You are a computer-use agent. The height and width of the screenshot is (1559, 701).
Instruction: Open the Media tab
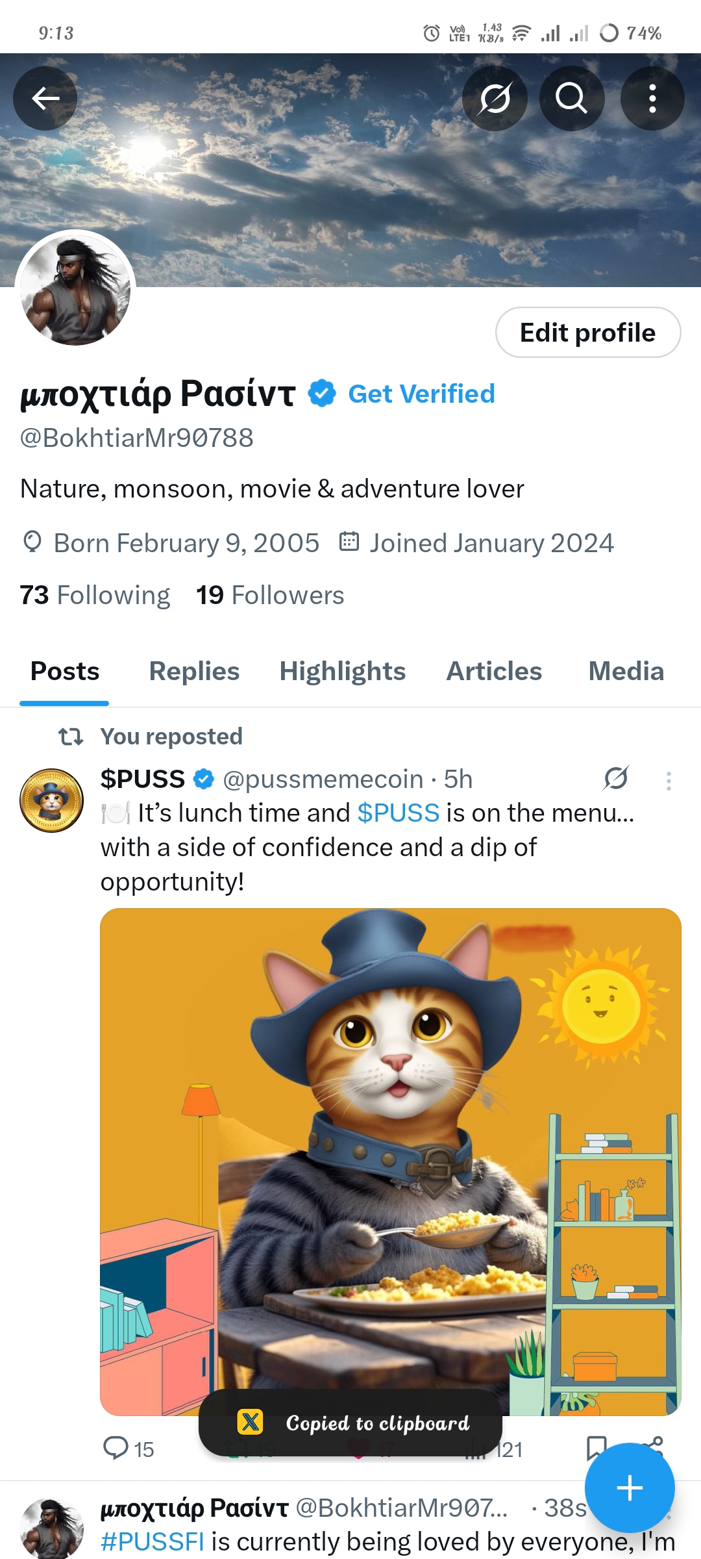click(626, 671)
